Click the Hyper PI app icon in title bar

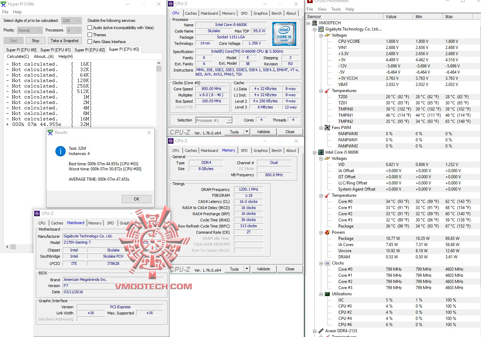point(4,4)
